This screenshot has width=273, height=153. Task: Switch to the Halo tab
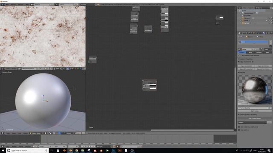click(x=267, y=52)
